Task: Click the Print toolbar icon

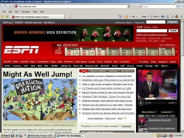Action: pos(133,17)
